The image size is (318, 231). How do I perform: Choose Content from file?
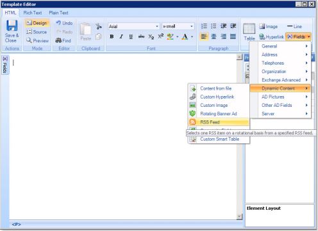click(219, 88)
